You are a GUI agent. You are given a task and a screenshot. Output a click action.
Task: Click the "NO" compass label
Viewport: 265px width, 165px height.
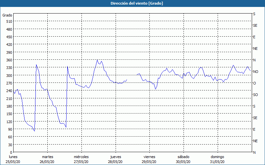pyautogui.click(x=255, y=72)
